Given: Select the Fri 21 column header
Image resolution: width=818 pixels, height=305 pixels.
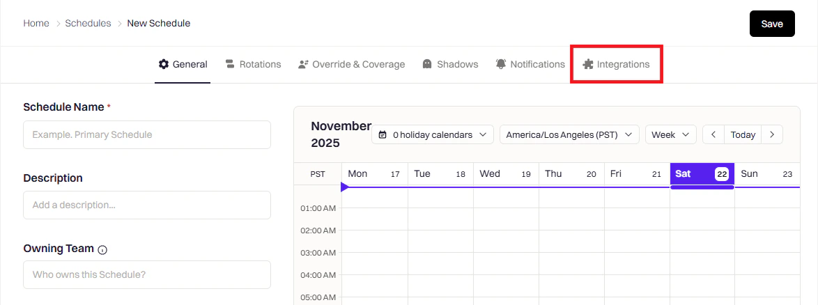Looking at the screenshot, I should (x=637, y=173).
